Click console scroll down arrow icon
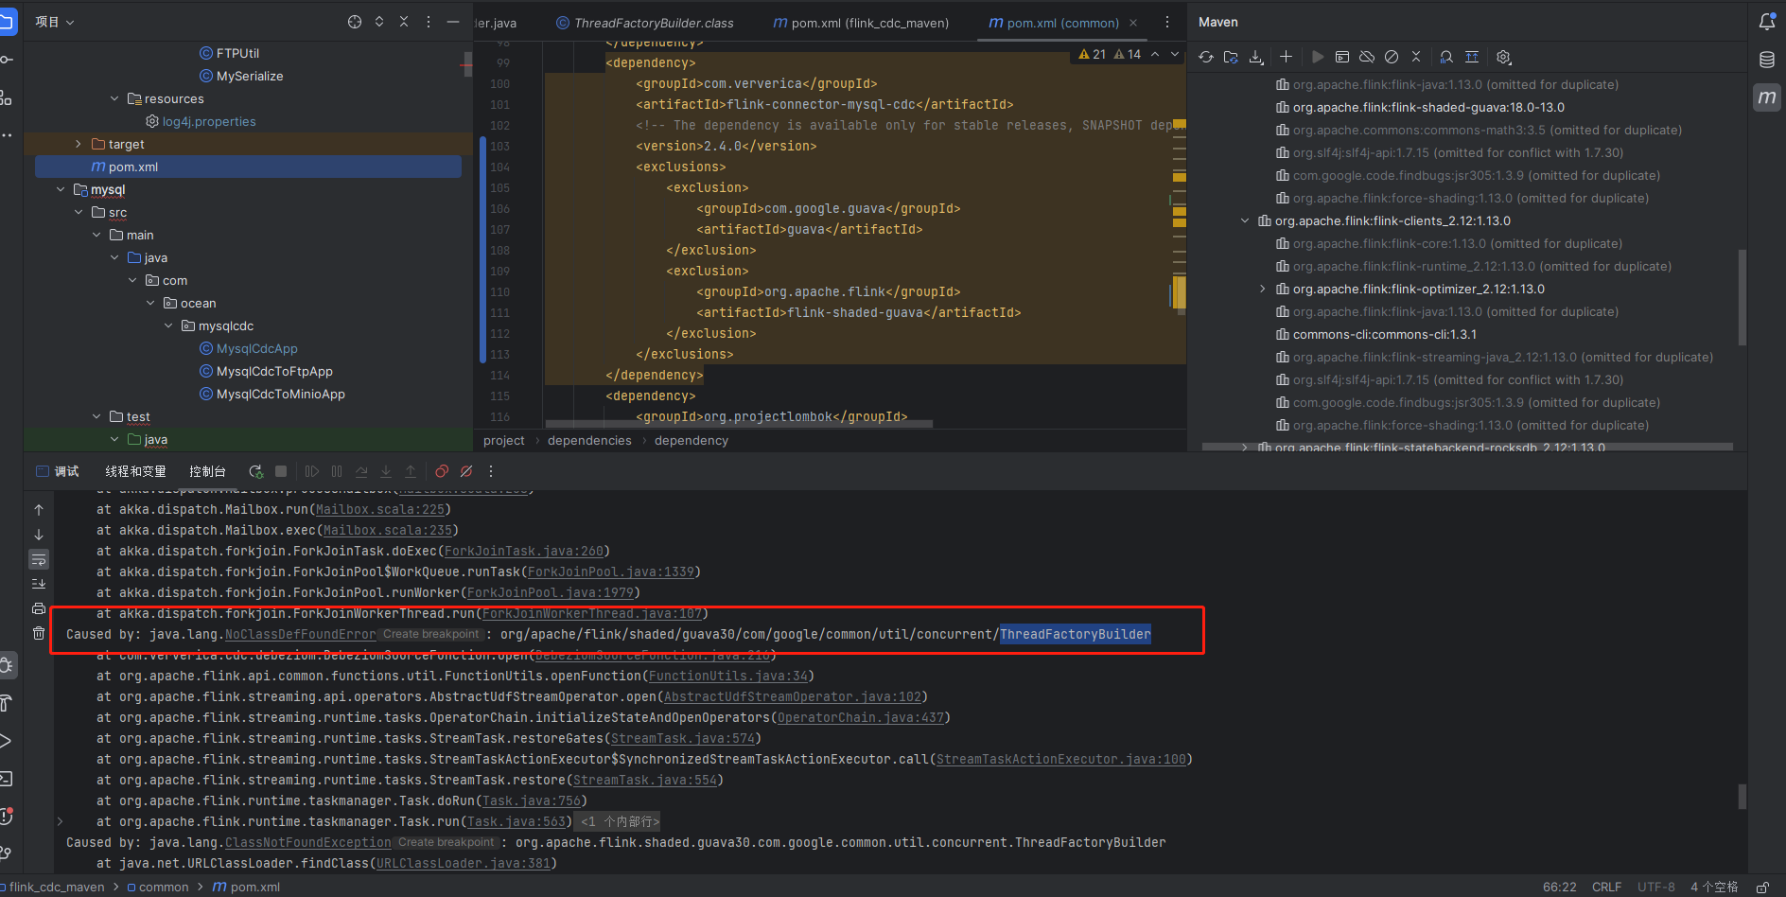 [x=39, y=535]
